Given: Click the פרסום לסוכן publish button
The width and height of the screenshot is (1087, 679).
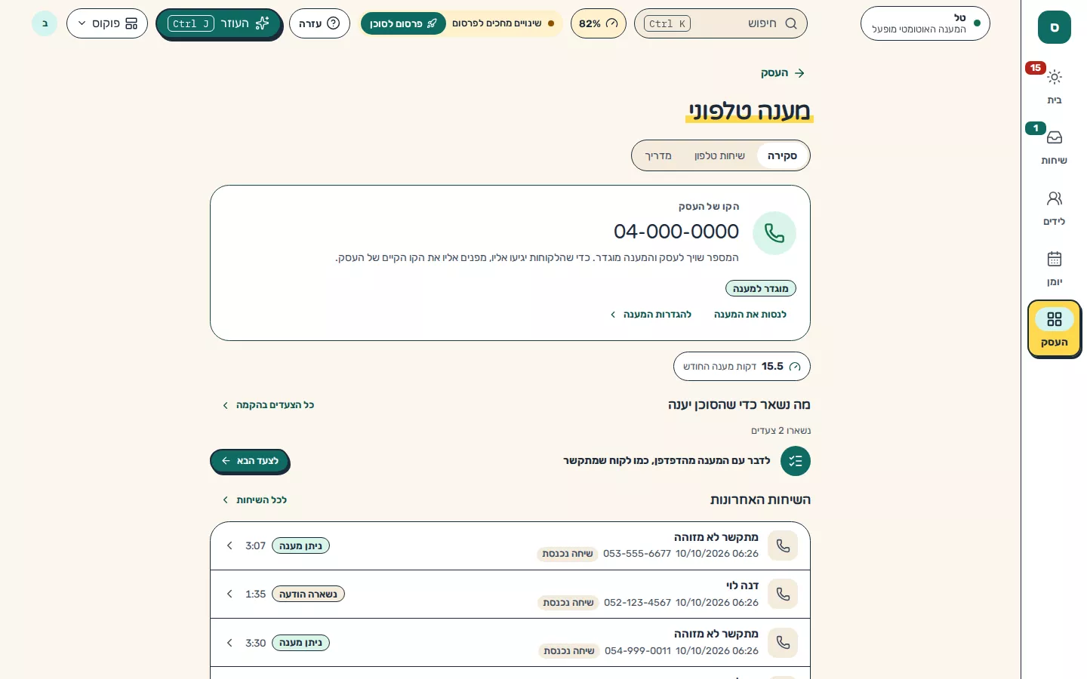Looking at the screenshot, I should coord(403,23).
